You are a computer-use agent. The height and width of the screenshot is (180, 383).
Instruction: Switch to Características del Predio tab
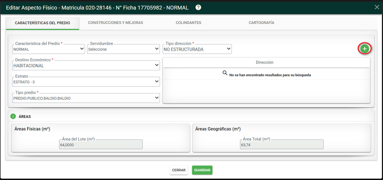click(42, 23)
